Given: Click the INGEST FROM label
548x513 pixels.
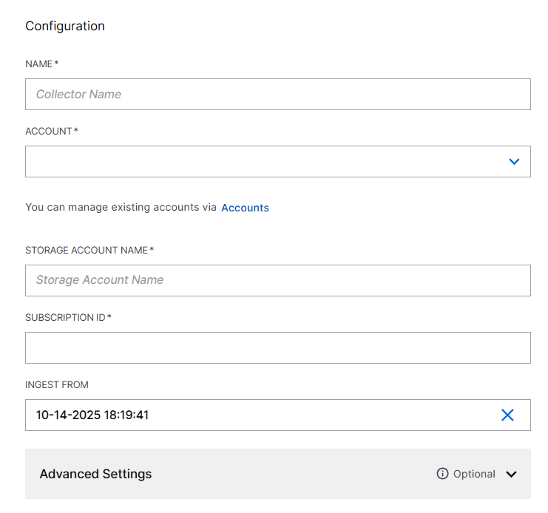Looking at the screenshot, I should [57, 385].
